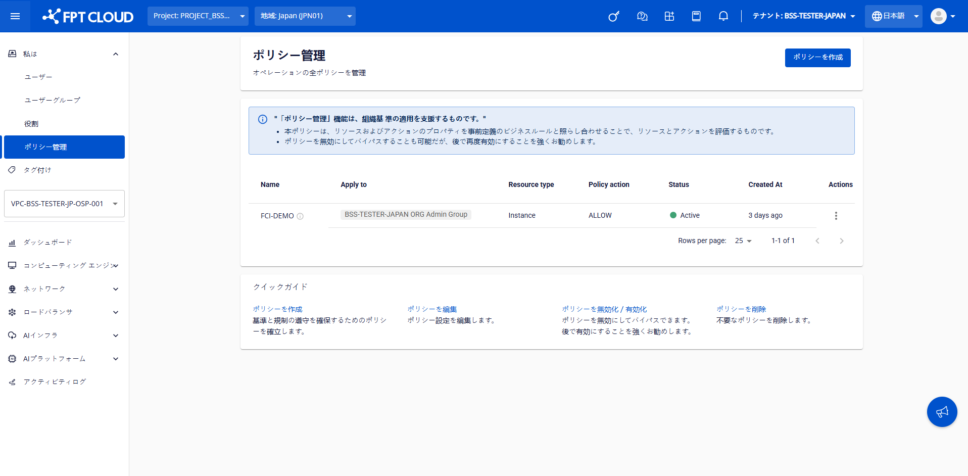Click the 3 days ago cell

[765, 215]
